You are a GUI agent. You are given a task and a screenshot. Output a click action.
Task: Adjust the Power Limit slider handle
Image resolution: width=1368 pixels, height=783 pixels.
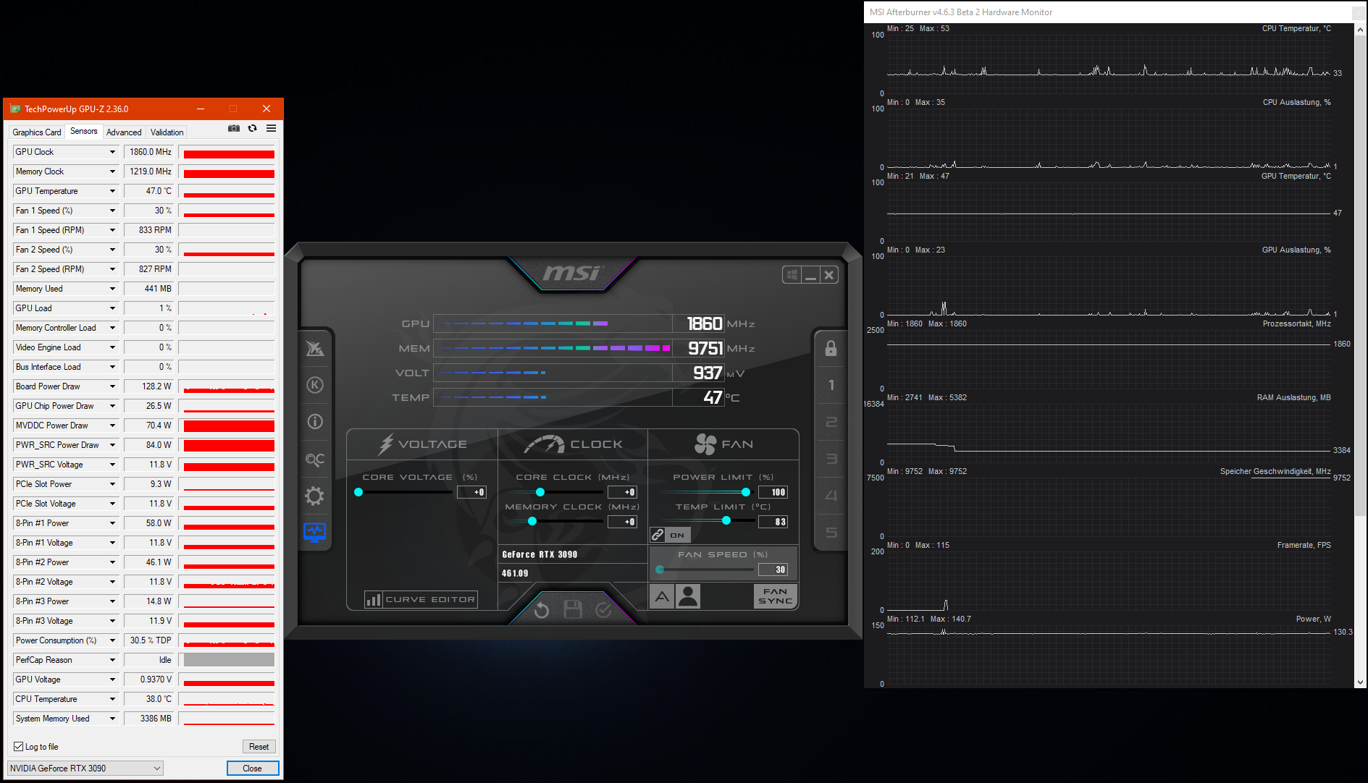click(x=746, y=492)
